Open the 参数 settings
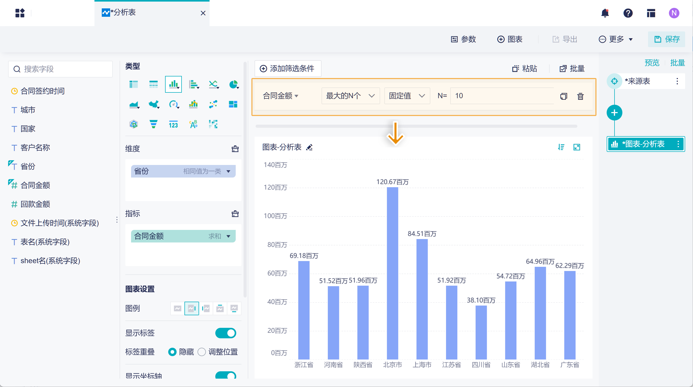Screen dimensions: 693x387 coord(463,39)
